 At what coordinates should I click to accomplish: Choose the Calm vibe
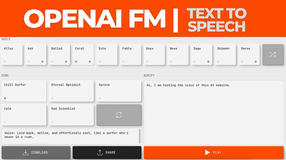[x=24, y=115]
